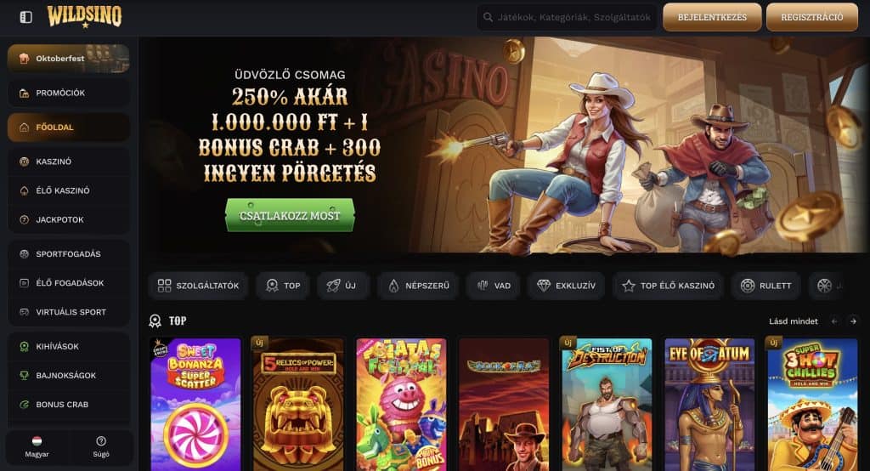Select the Rulett category tab
870x471 pixels.
click(765, 286)
